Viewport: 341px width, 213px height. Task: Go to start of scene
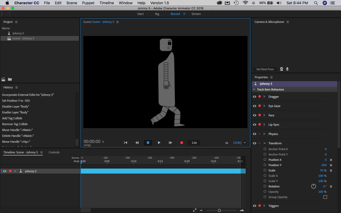coord(125,143)
